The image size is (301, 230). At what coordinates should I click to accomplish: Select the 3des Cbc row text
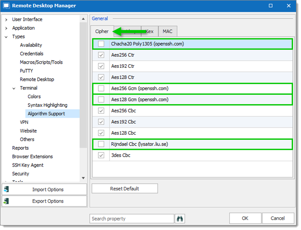click(x=121, y=155)
